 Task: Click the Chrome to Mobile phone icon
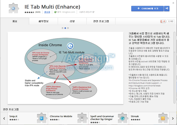point(82,118)
